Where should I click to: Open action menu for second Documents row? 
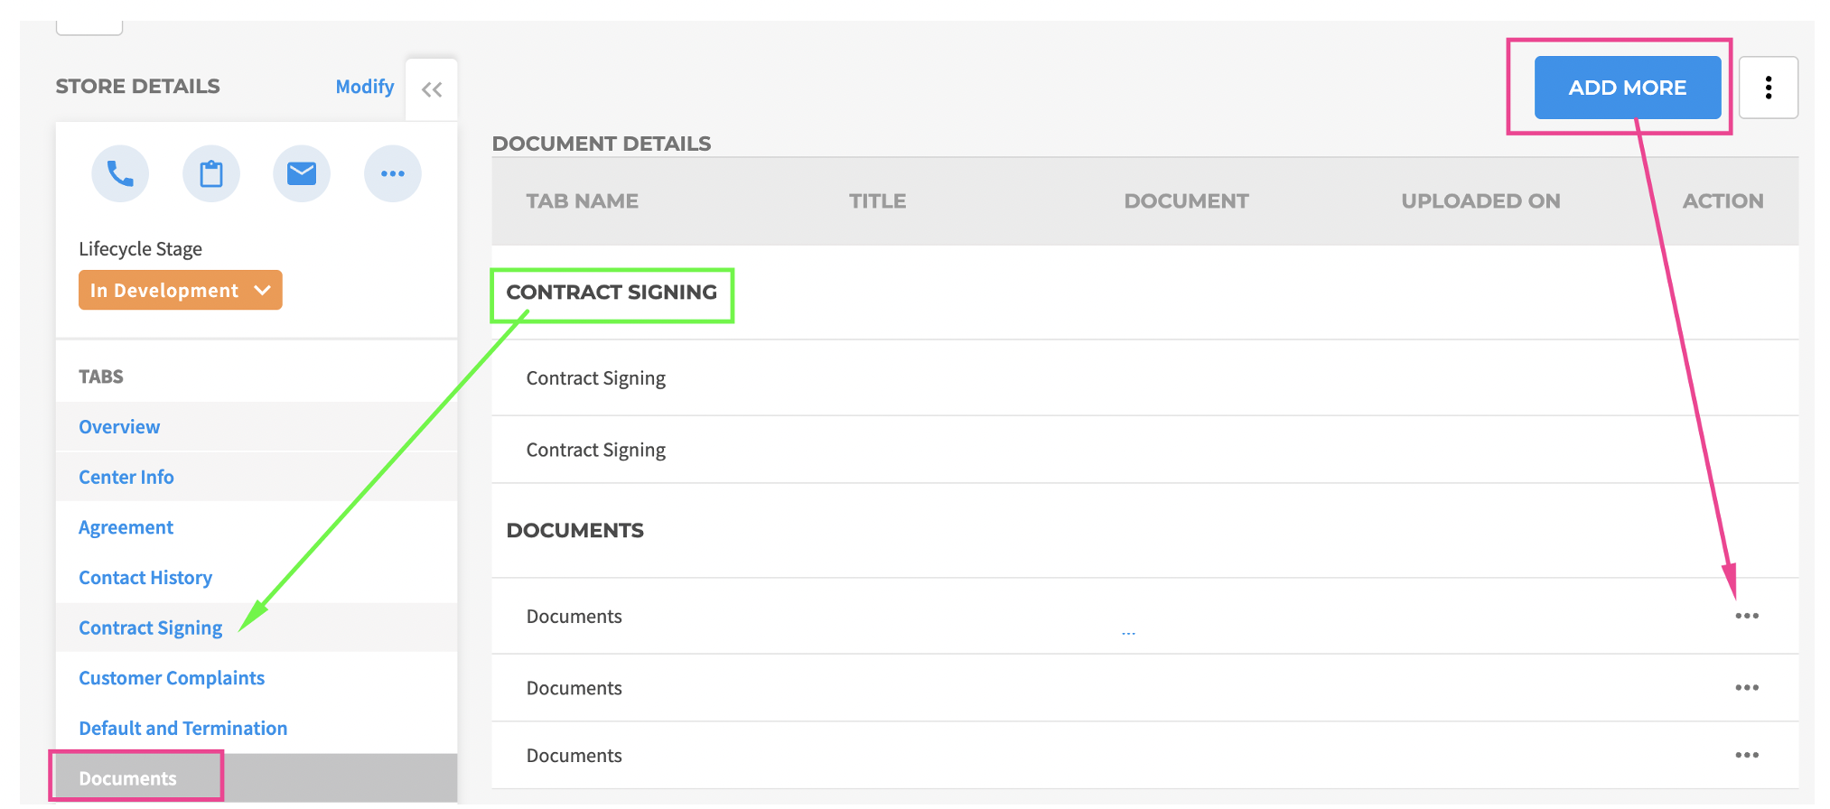[x=1746, y=688]
